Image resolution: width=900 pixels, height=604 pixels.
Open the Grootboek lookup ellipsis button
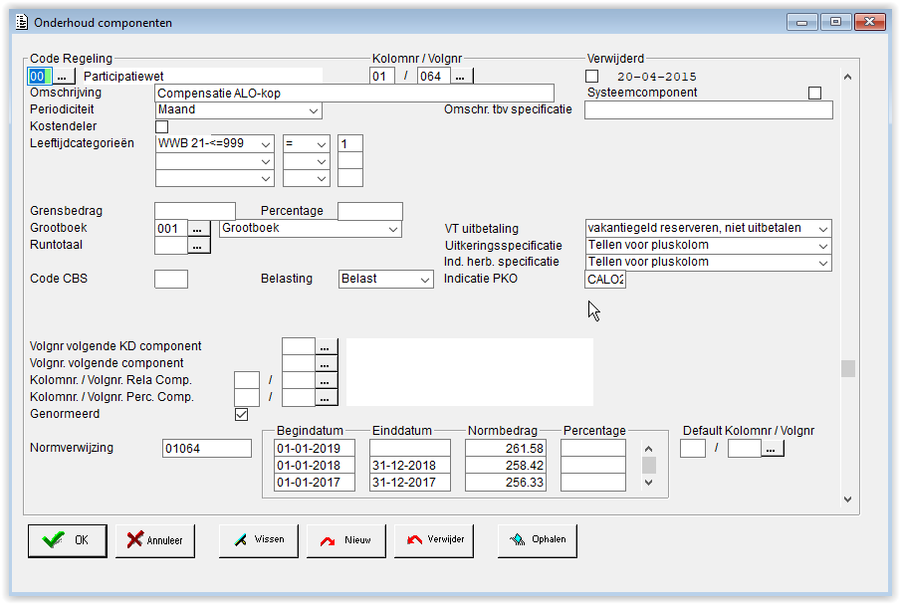tap(197, 229)
